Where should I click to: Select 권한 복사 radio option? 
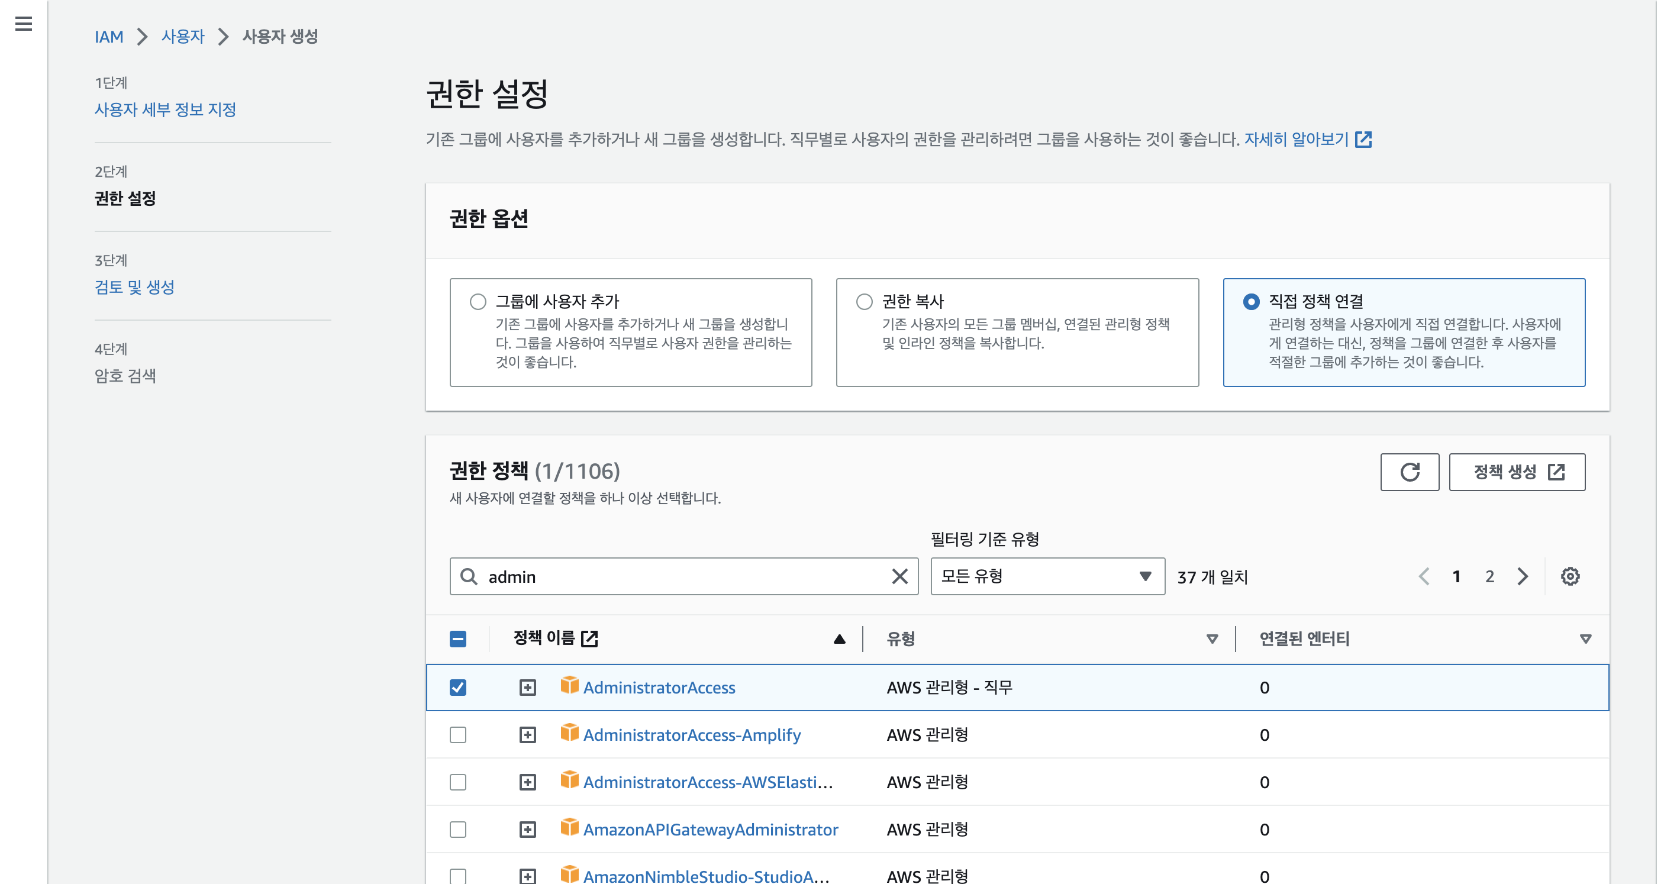coord(865,302)
